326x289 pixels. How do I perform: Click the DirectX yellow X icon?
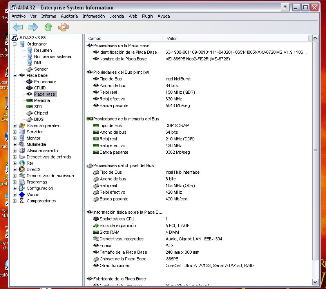tap(22, 169)
